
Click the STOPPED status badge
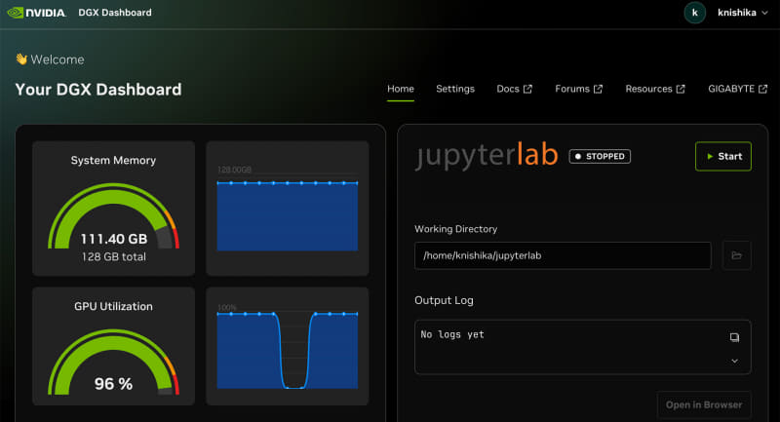[x=600, y=156]
